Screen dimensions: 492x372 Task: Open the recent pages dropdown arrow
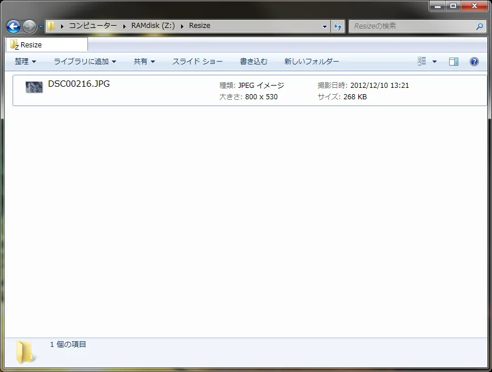point(41,27)
